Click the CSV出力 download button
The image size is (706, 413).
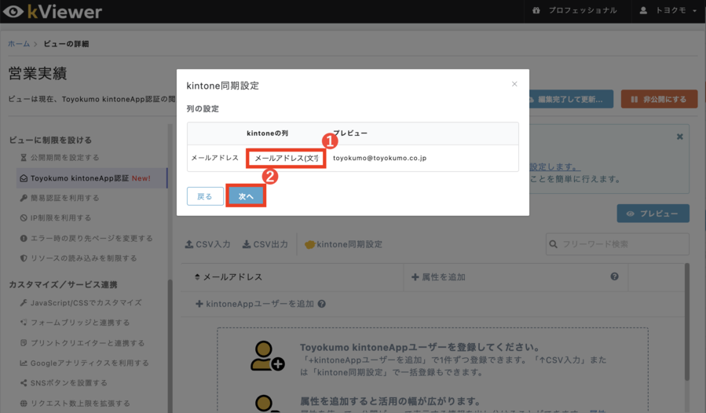point(265,244)
